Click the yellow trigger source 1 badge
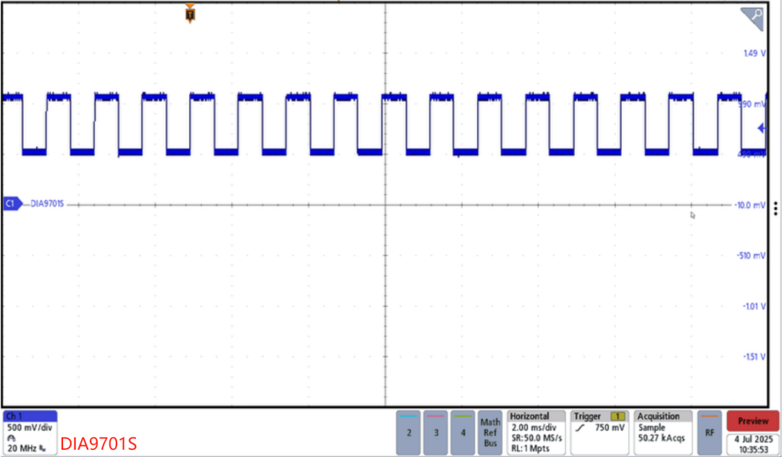 click(618, 416)
